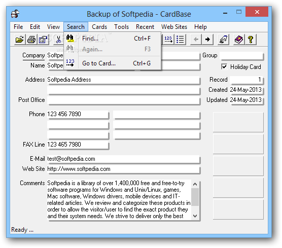
Task: Open the Web Sites menu
Action: click(174, 27)
